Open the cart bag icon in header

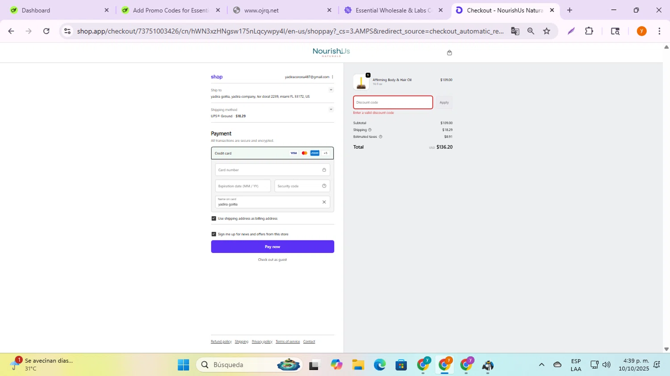449,53
